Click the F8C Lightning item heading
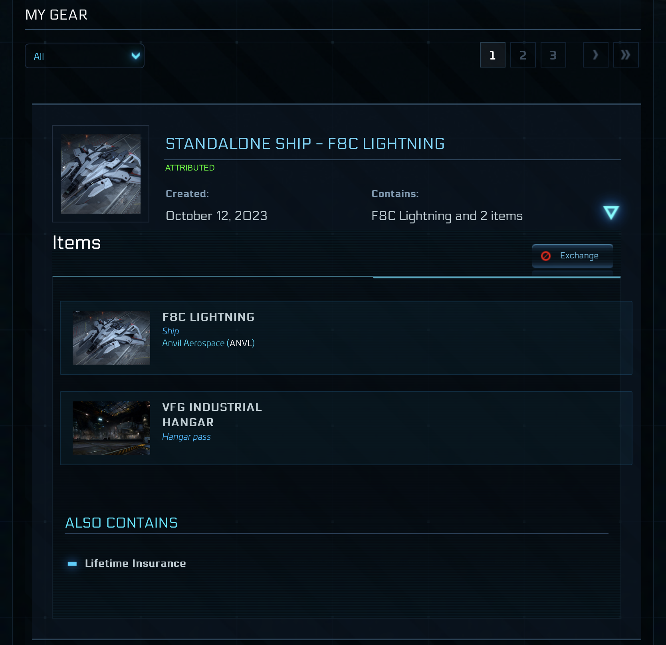Viewport: 666px width, 645px height. pos(208,317)
